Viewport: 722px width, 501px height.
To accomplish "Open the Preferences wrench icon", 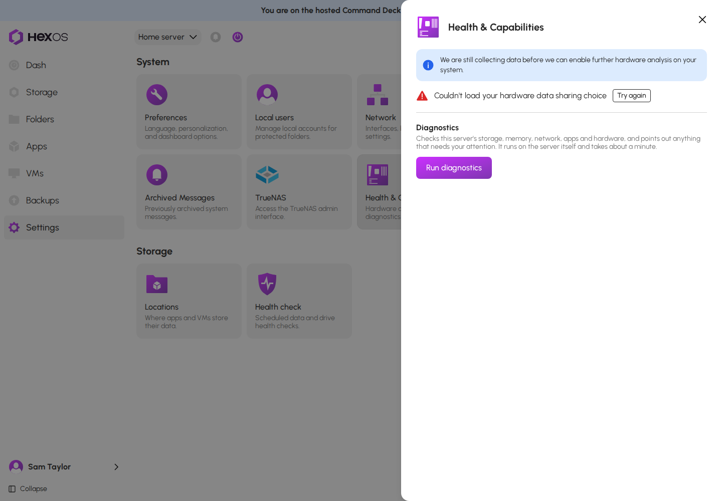I will point(157,95).
